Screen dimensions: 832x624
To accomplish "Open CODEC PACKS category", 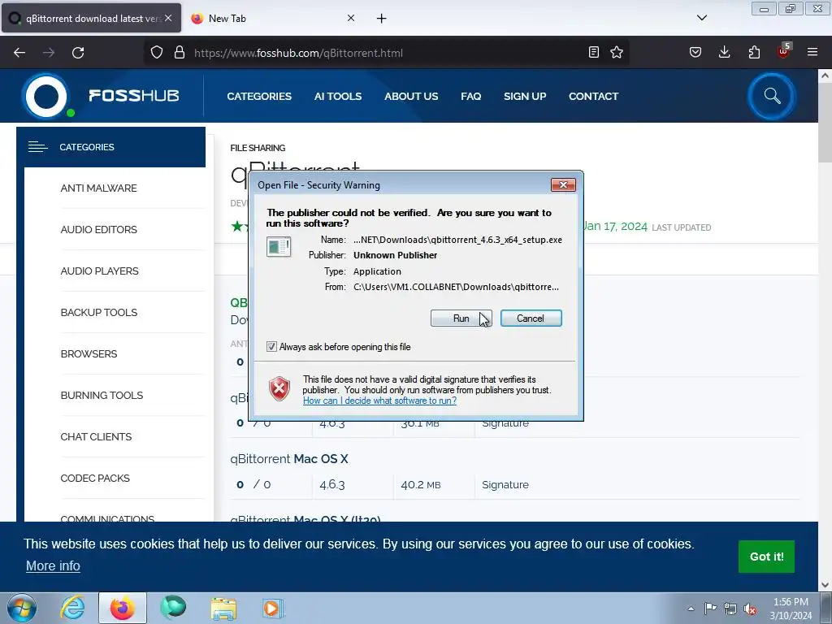I will tap(95, 478).
